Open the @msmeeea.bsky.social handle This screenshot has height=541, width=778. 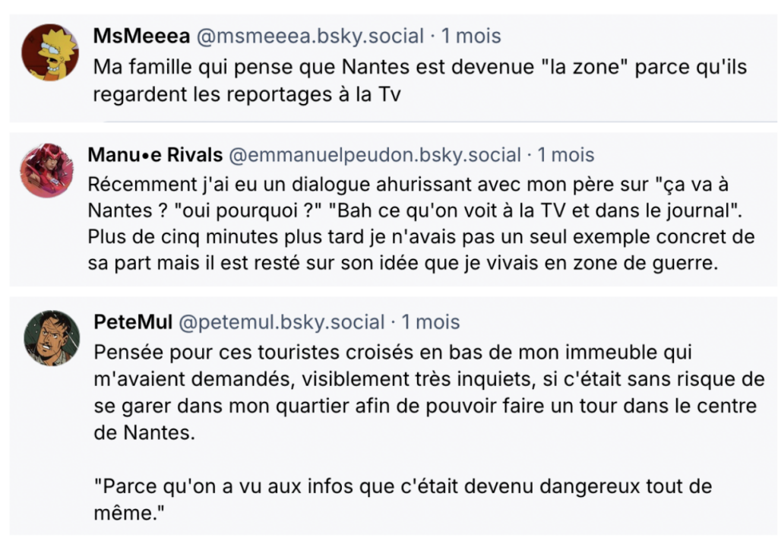pyautogui.click(x=310, y=36)
